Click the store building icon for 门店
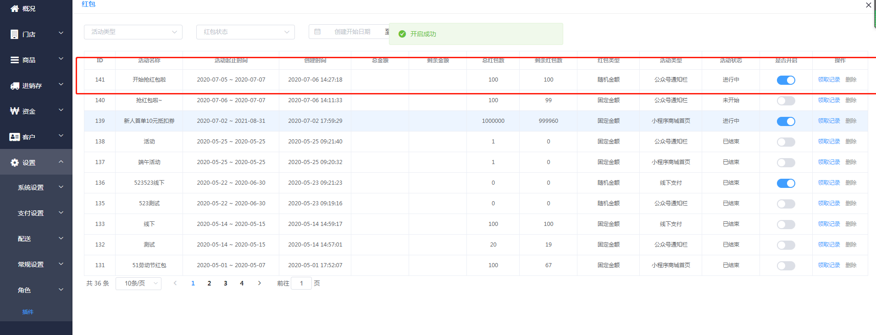The width and height of the screenshot is (876, 335). pyautogui.click(x=15, y=34)
